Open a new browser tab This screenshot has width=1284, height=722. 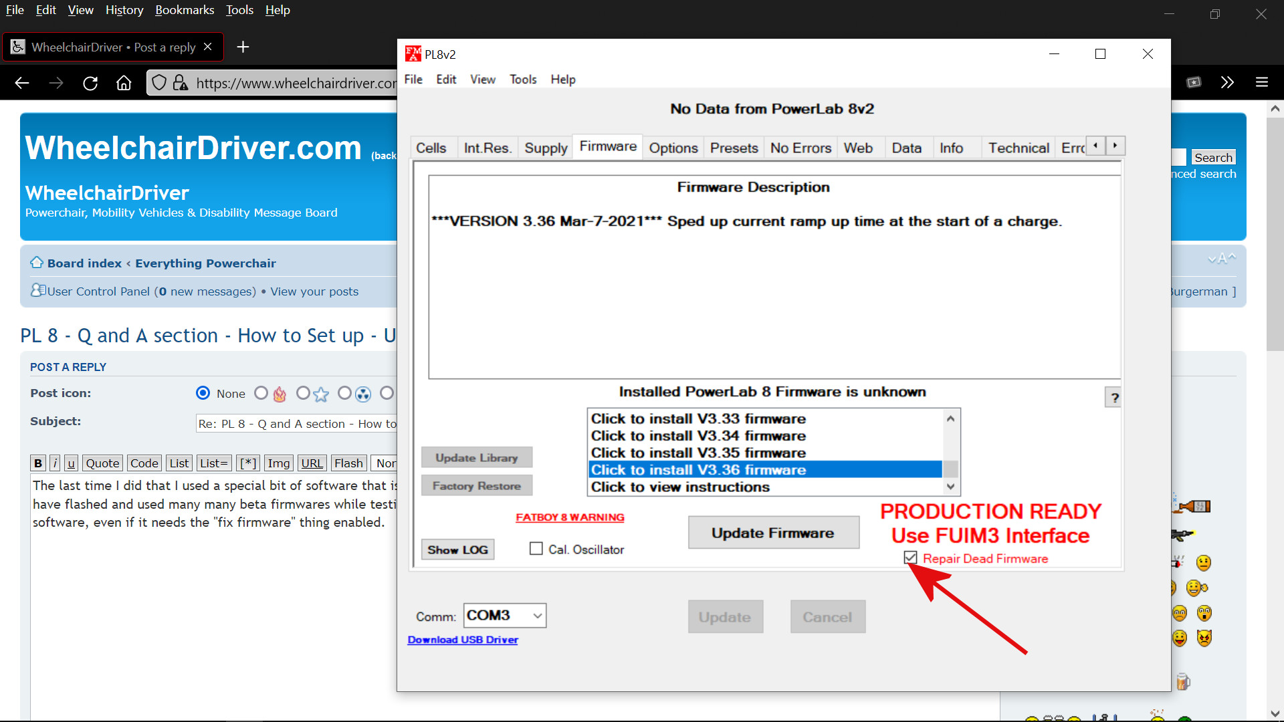(x=243, y=47)
